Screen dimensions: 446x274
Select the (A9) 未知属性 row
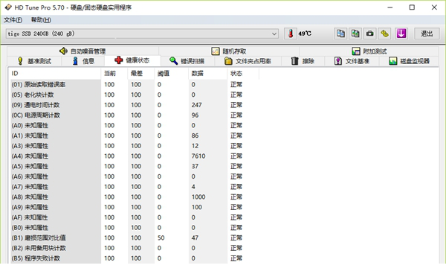tap(134, 207)
